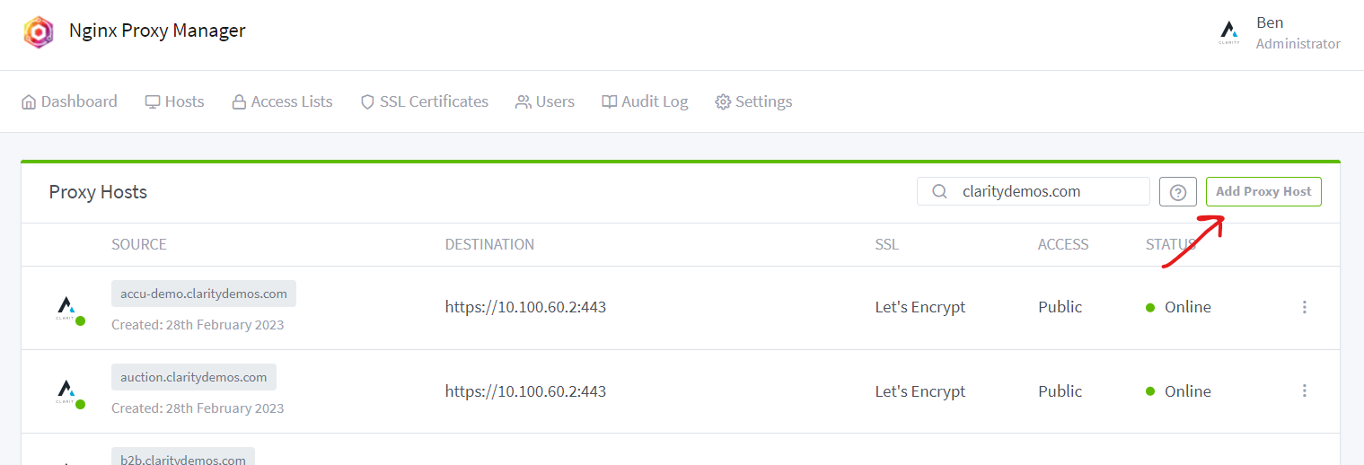The width and height of the screenshot is (1364, 465).
Task: Open the Audit Log page
Action: click(645, 101)
